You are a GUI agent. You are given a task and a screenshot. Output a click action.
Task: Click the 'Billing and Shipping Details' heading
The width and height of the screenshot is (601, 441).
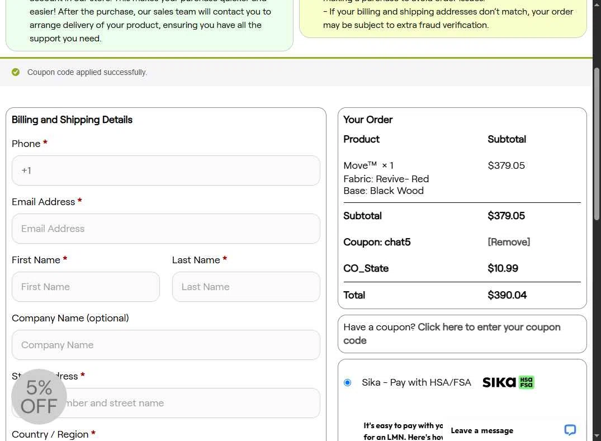click(72, 120)
